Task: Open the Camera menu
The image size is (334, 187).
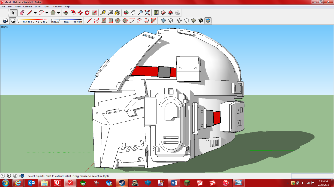Action: (28, 6)
